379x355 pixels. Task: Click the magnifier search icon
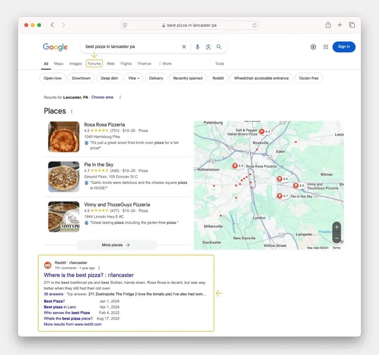click(x=219, y=47)
